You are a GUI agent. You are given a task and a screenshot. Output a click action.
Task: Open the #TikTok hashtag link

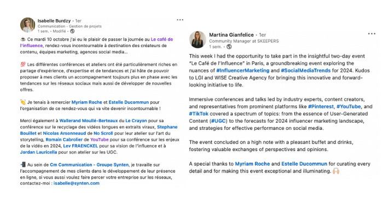click(x=199, y=114)
